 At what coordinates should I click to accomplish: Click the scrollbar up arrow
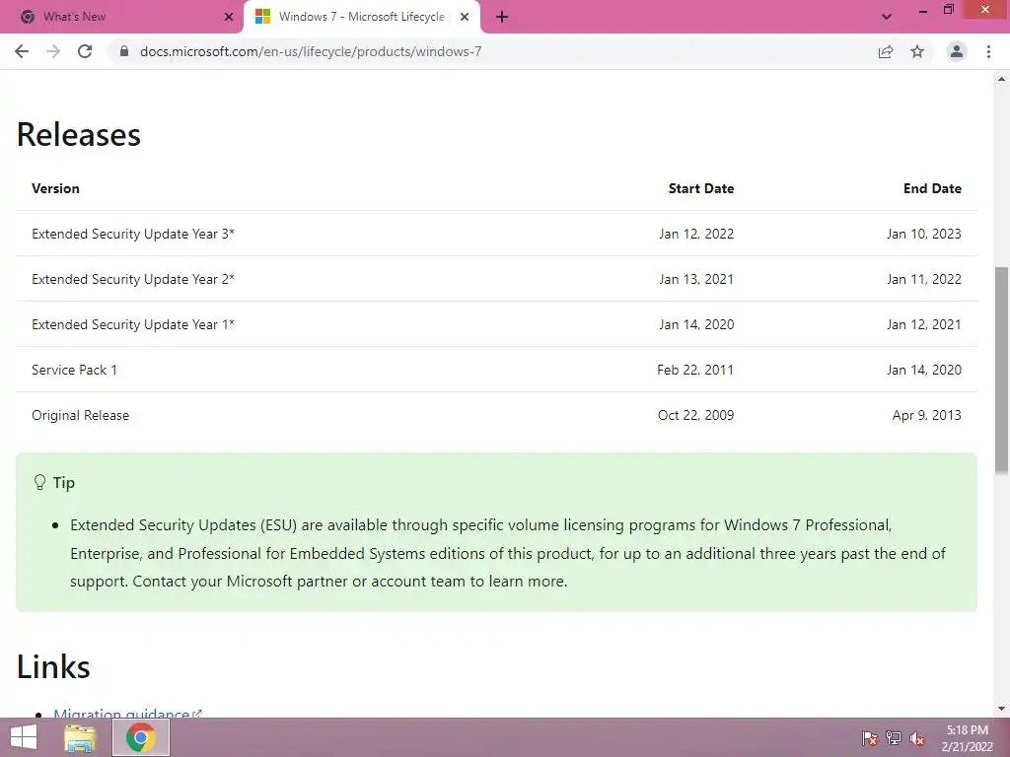point(1001,79)
